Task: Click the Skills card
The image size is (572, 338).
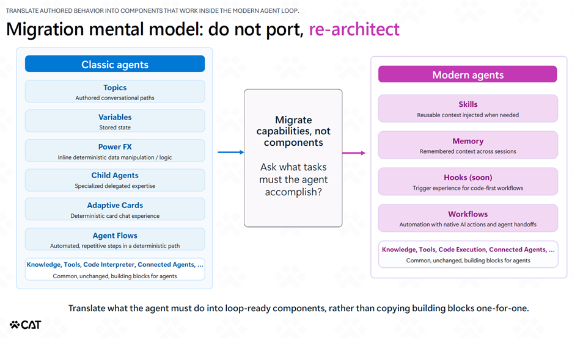Action: coord(468,109)
